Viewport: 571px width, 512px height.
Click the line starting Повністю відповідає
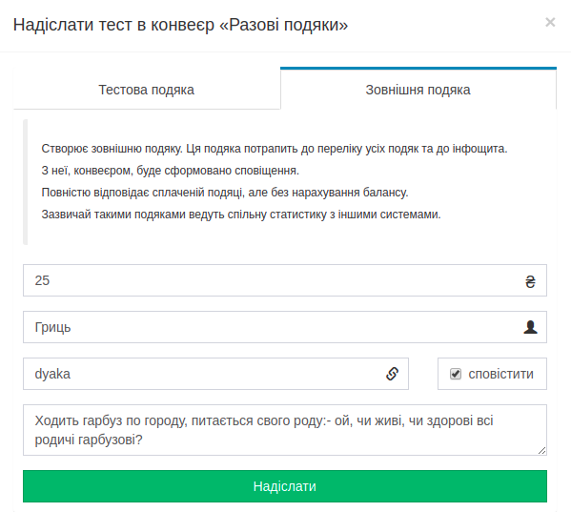[x=225, y=193]
